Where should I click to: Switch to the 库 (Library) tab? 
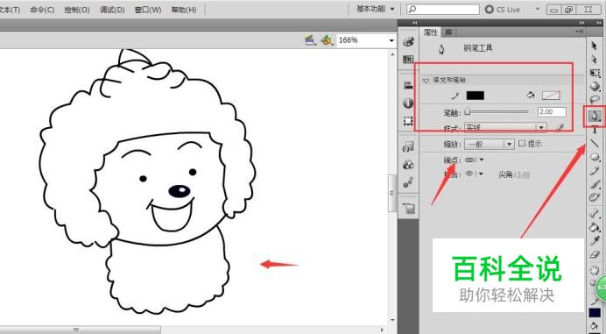point(448,32)
